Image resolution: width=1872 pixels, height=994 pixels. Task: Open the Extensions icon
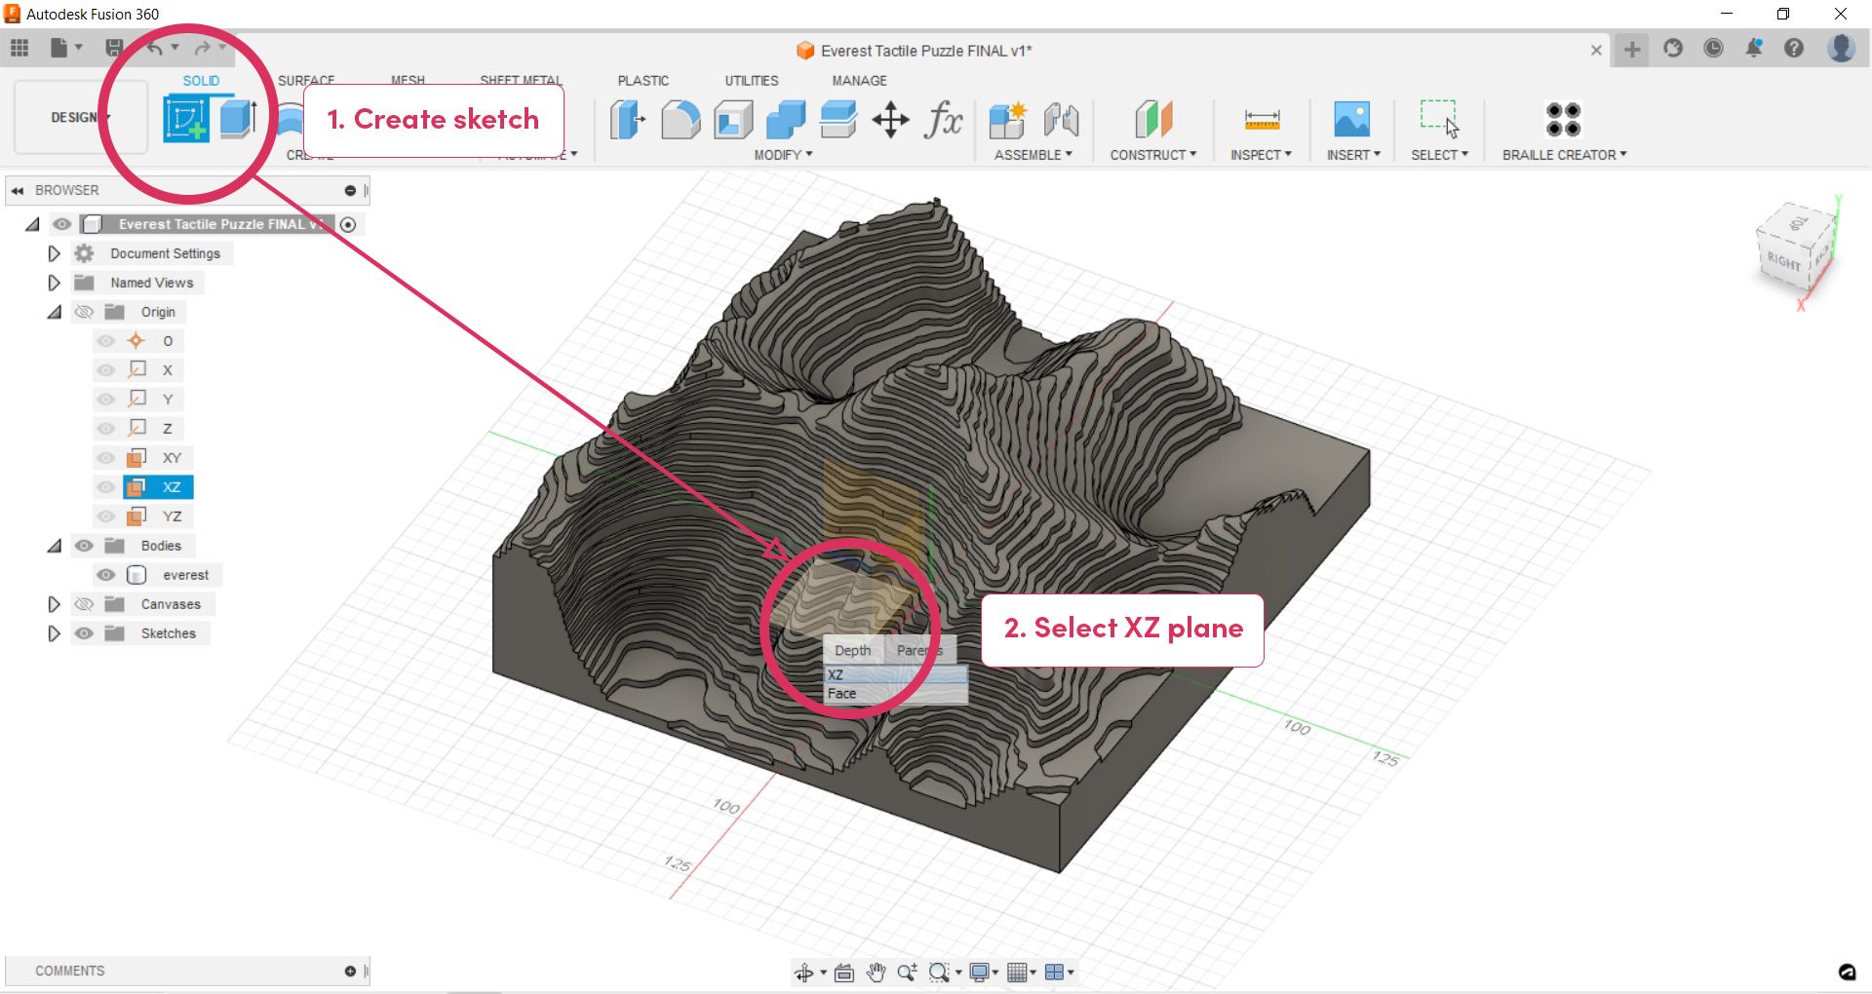click(x=1673, y=48)
